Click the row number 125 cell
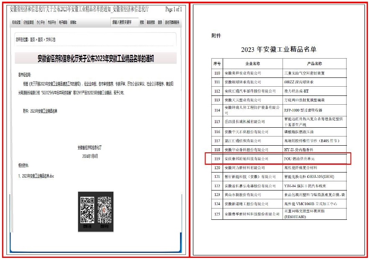The image size is (370, 260). pos(217,214)
